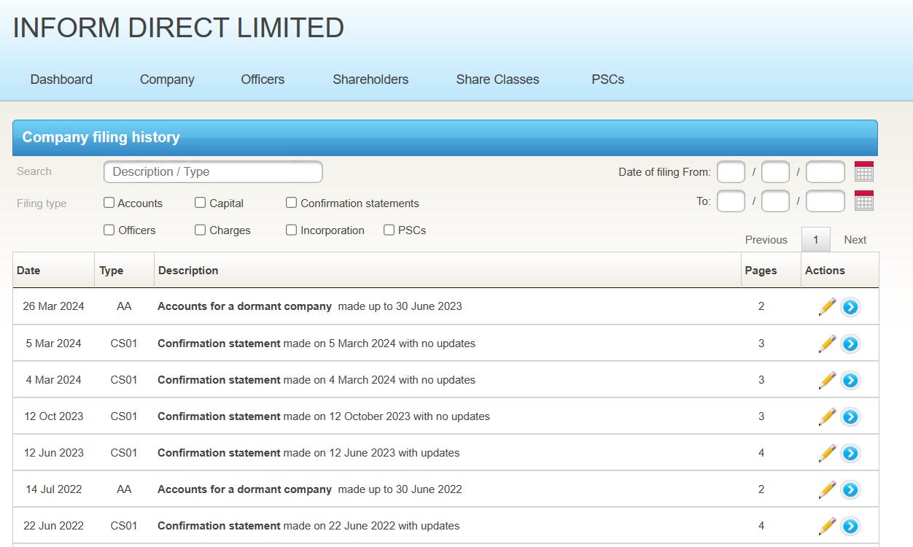This screenshot has height=547, width=913.
Task: Click pencil icon on 22 Jun 2022 row
Action: pyautogui.click(x=827, y=525)
